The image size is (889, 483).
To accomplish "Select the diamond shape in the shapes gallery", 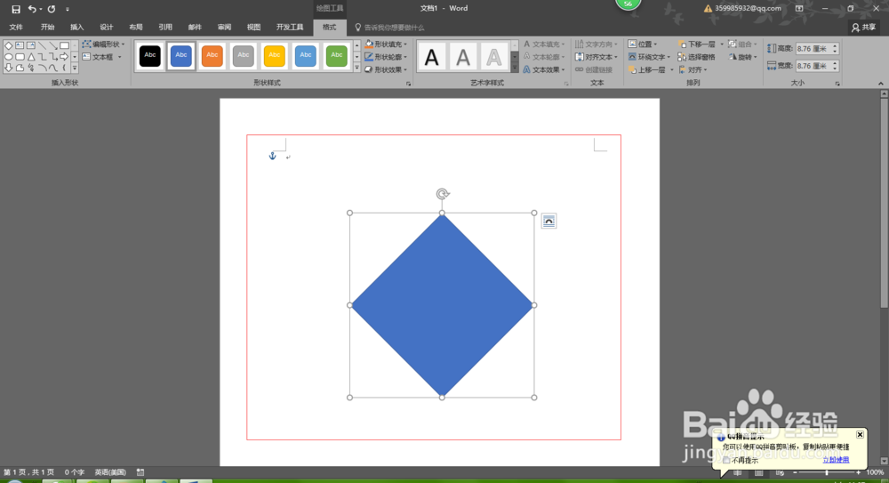I will [x=9, y=45].
